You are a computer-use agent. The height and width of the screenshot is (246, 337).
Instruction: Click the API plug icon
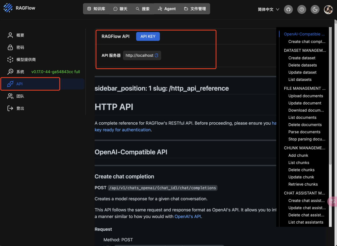point(10,84)
